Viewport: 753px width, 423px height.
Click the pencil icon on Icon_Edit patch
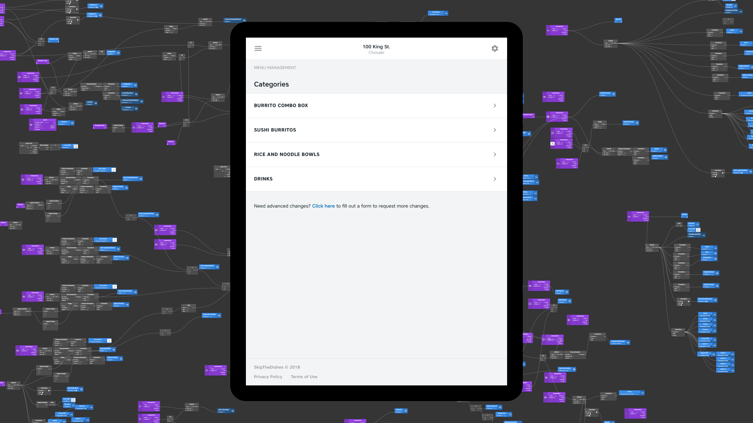tap(76, 146)
